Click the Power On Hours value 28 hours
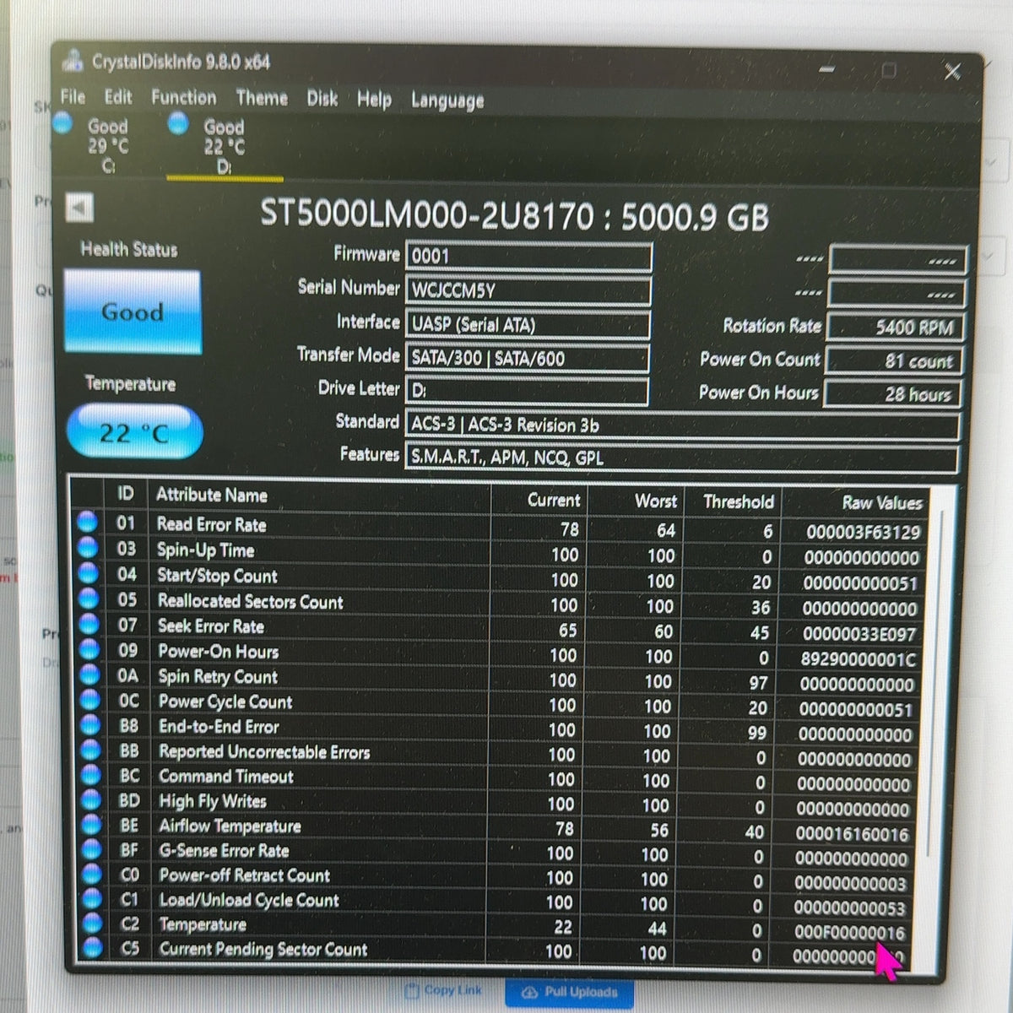This screenshot has height=1013, width=1013. (x=893, y=393)
